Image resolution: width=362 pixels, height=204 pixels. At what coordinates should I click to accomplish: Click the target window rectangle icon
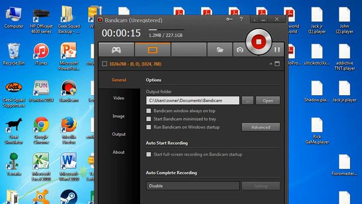point(105,64)
